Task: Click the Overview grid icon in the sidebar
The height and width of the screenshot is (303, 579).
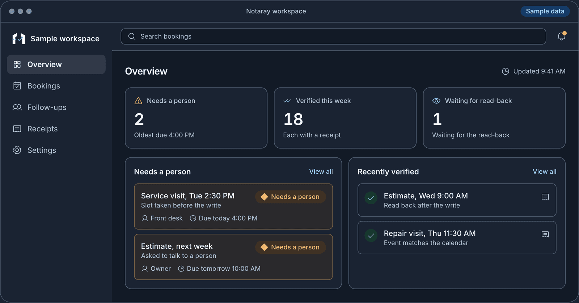Action: click(17, 64)
